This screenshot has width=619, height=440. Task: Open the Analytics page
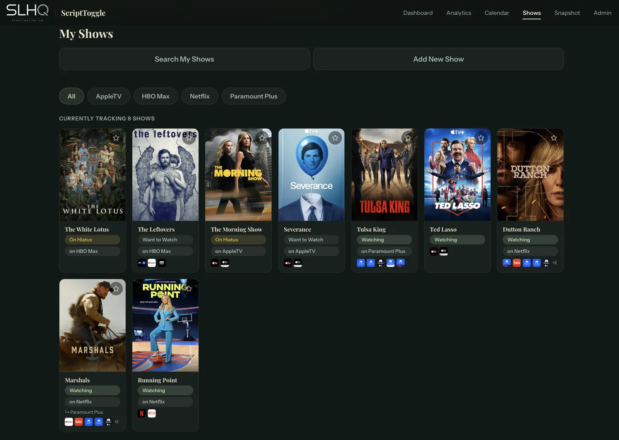tap(459, 13)
